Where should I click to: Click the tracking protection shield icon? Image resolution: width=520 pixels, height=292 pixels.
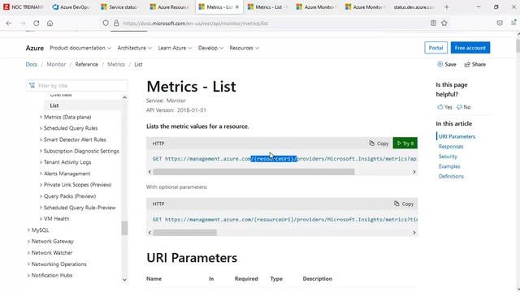106,24
